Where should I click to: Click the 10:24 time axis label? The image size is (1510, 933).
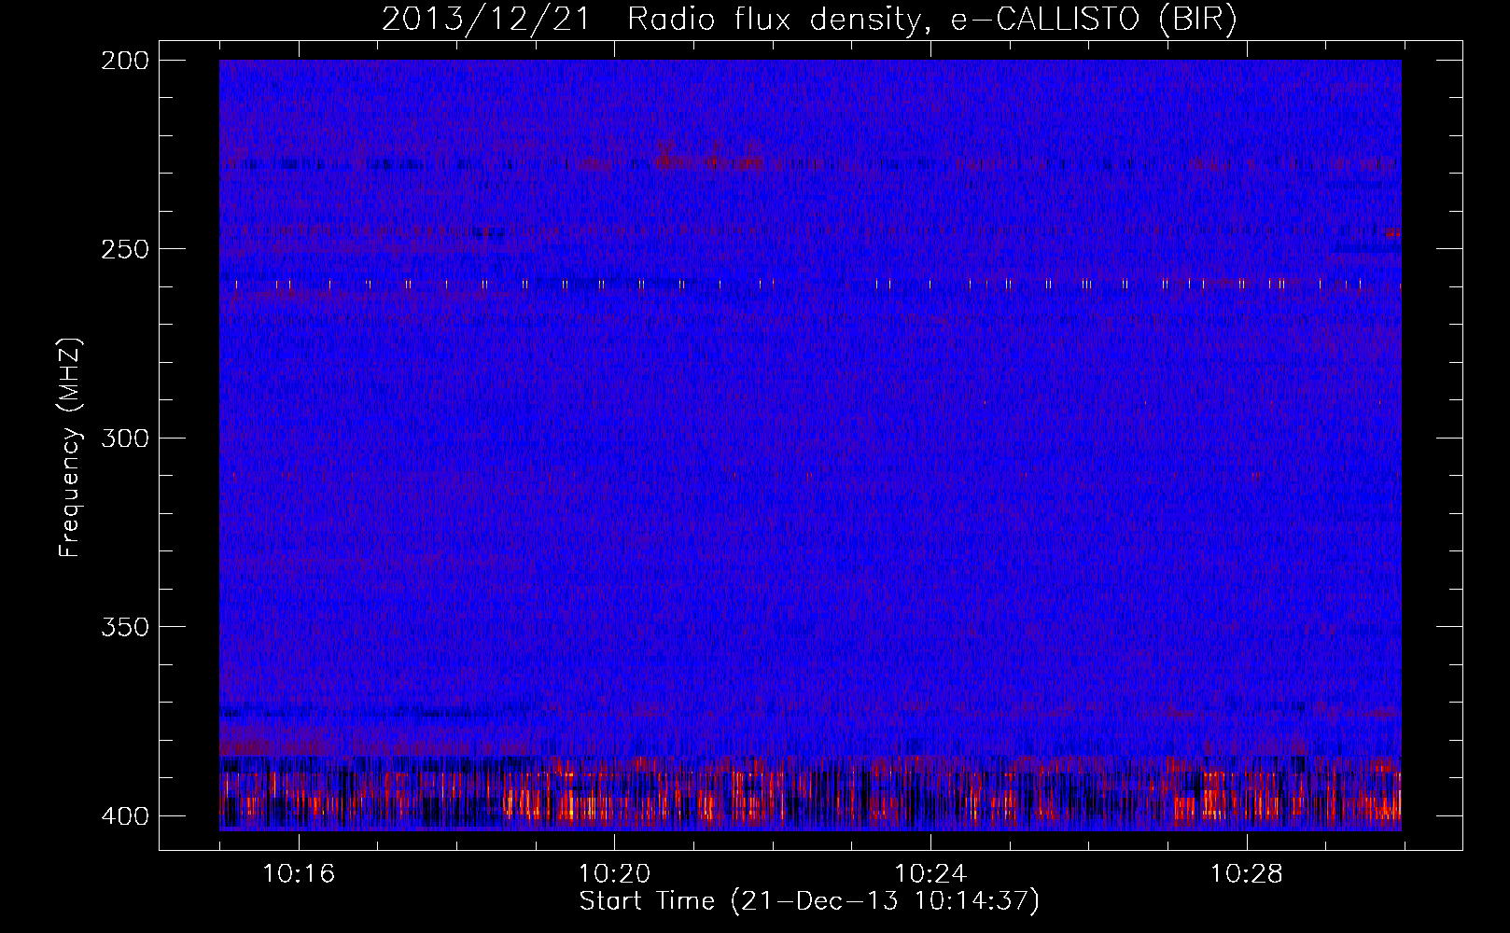pos(930,874)
